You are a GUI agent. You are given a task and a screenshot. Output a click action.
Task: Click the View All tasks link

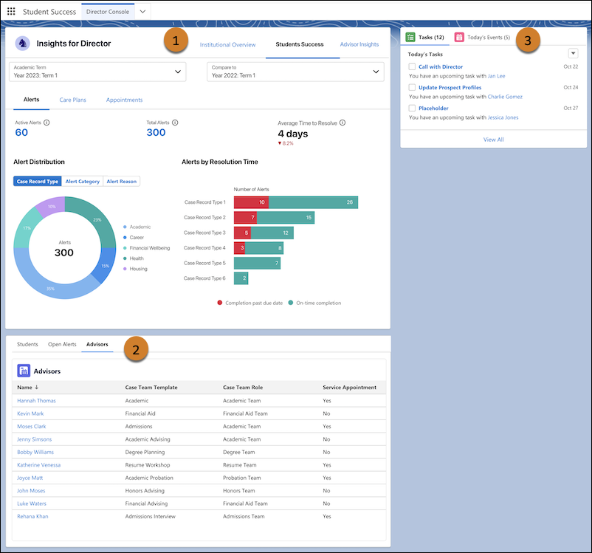click(493, 139)
